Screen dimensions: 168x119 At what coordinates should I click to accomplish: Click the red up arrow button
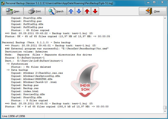coord(87,11)
